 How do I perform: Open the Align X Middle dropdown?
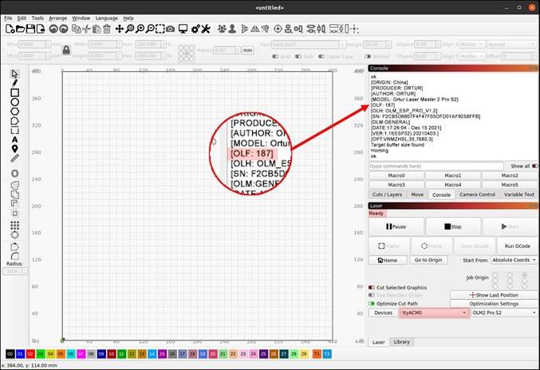[472, 45]
